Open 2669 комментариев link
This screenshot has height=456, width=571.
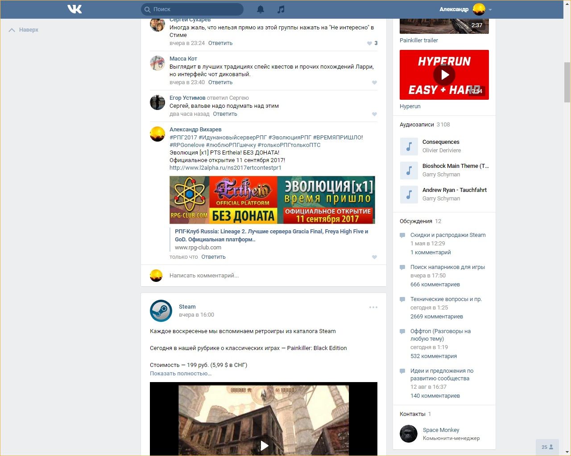(x=437, y=317)
